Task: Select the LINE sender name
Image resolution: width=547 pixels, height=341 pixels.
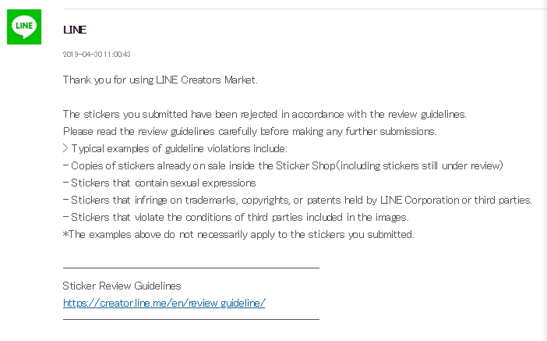Action: coord(75,30)
